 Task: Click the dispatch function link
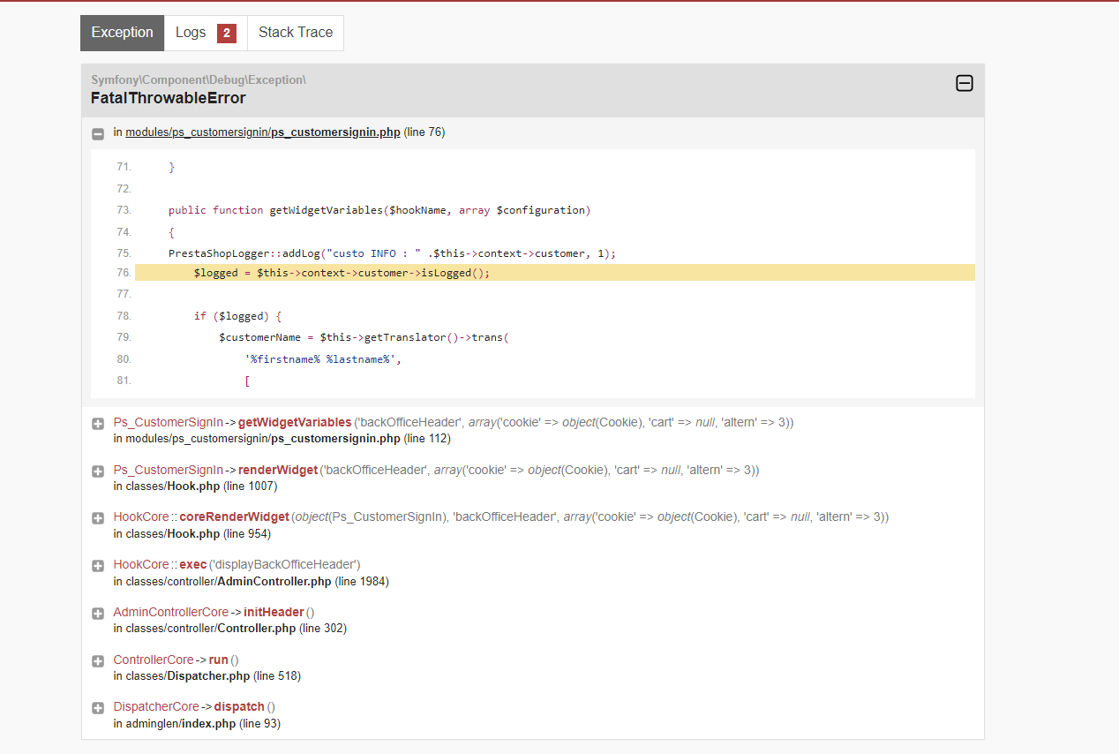pos(239,706)
